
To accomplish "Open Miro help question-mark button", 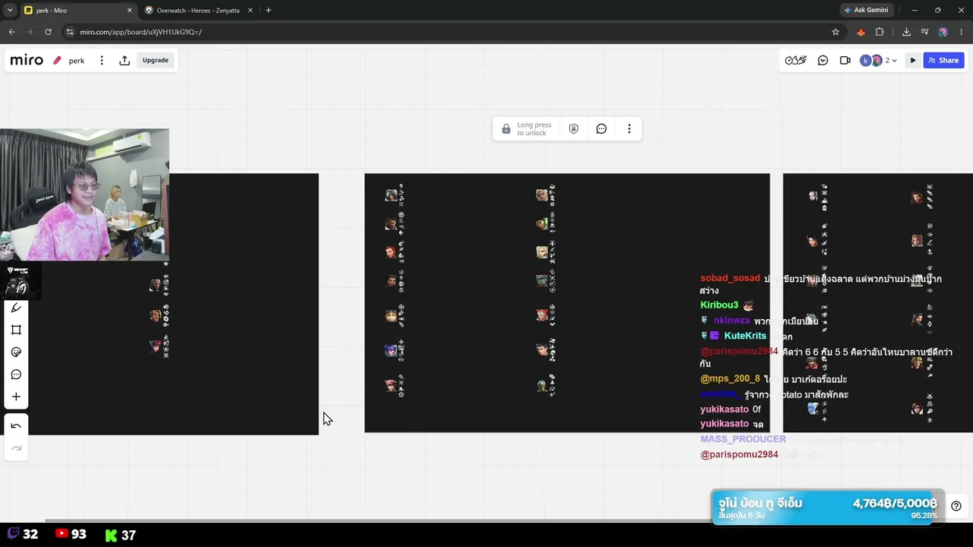I will [x=956, y=506].
